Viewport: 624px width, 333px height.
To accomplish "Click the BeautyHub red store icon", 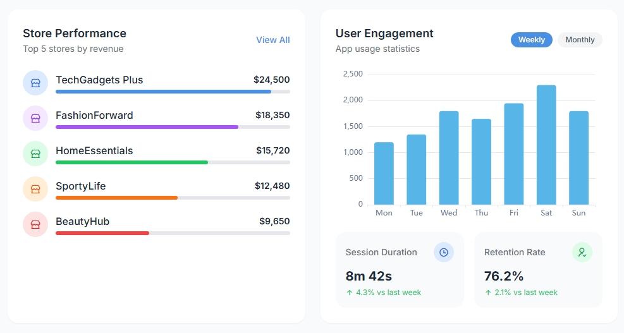I will click(35, 224).
